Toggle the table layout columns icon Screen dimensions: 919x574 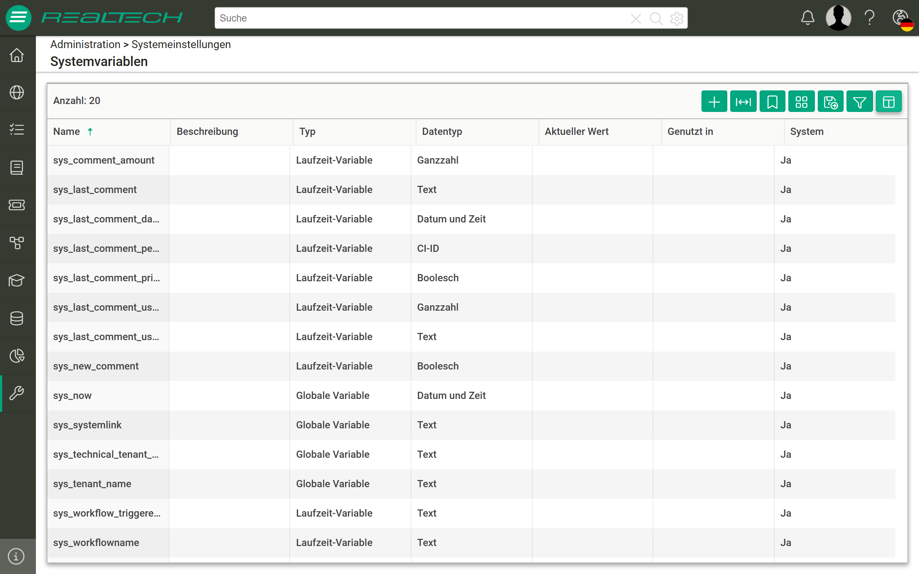tap(888, 102)
